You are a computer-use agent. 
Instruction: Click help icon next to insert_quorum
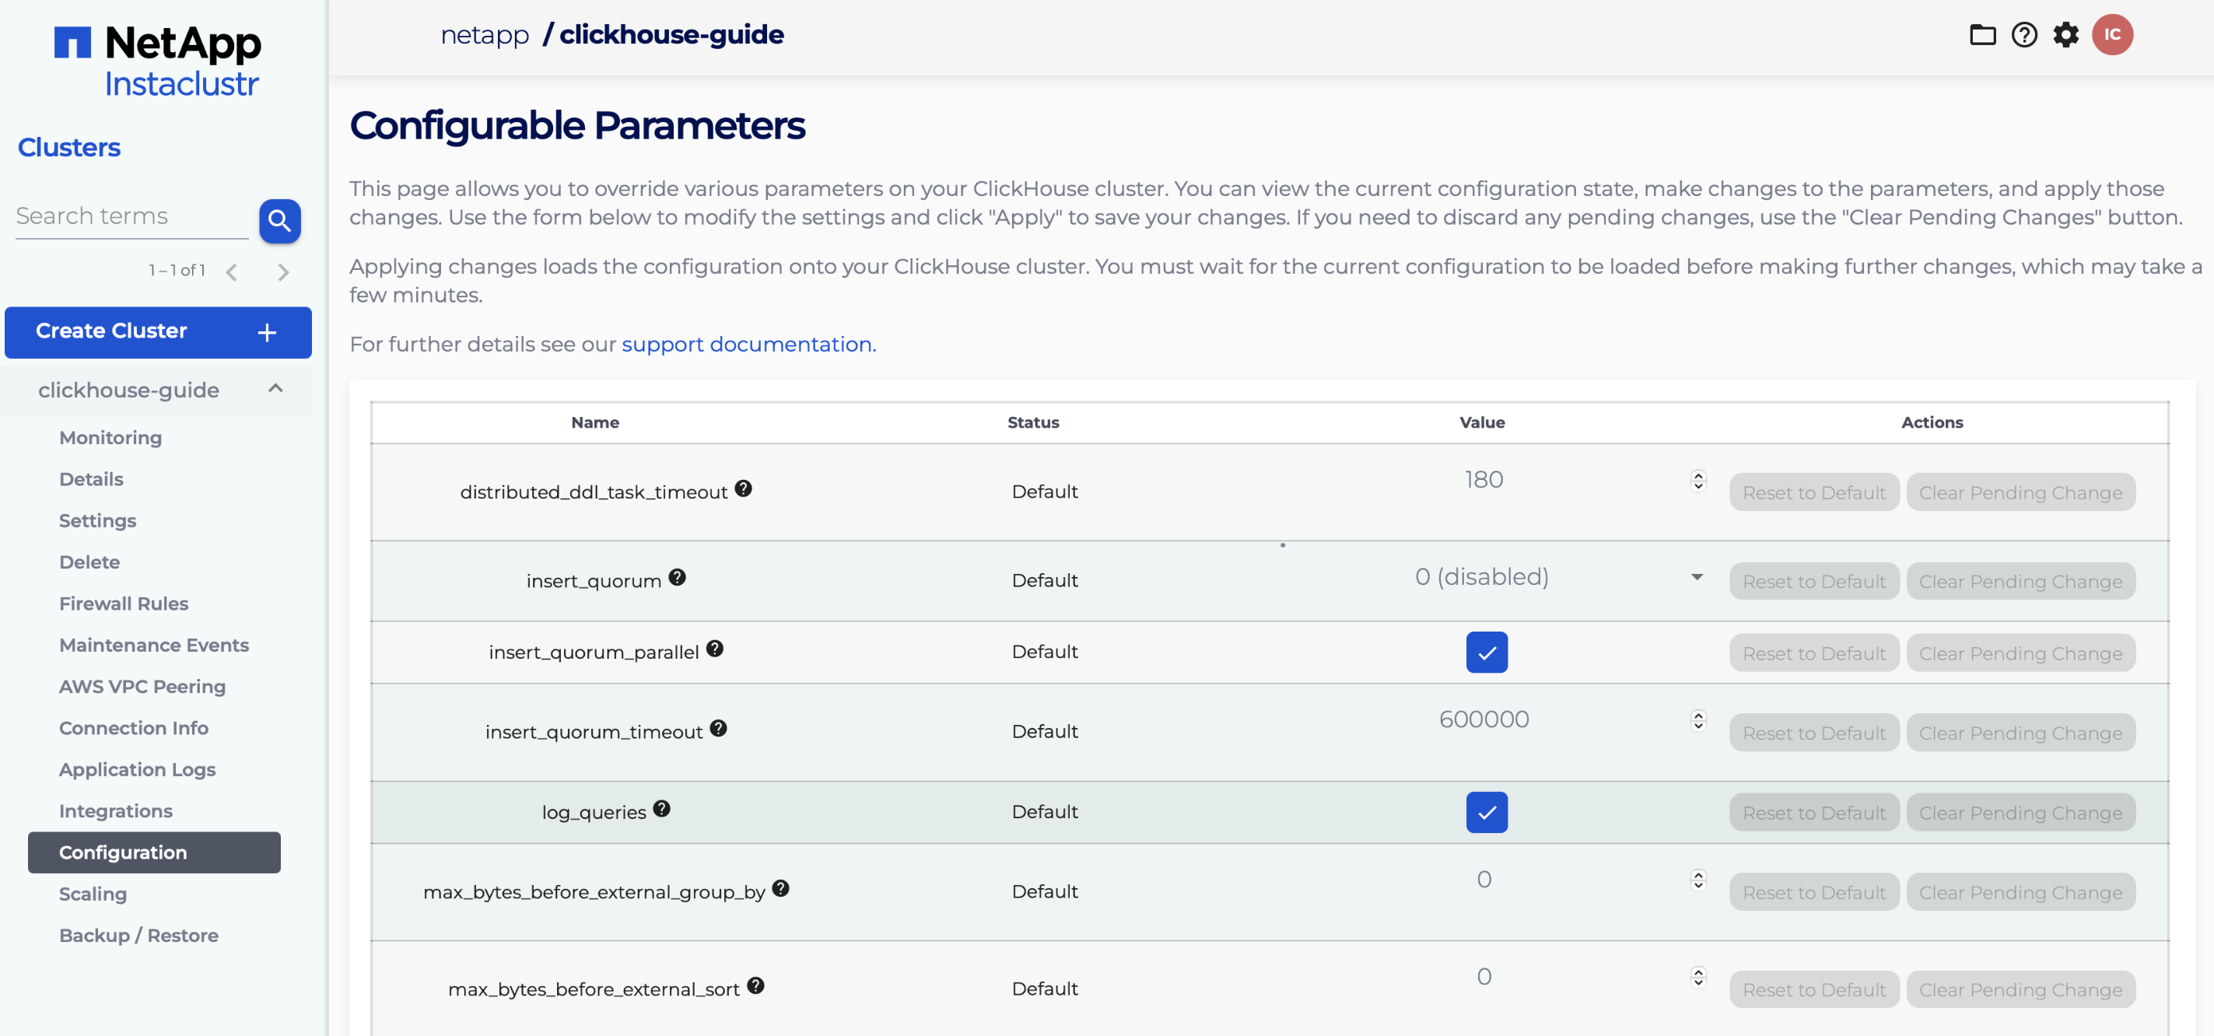(678, 577)
